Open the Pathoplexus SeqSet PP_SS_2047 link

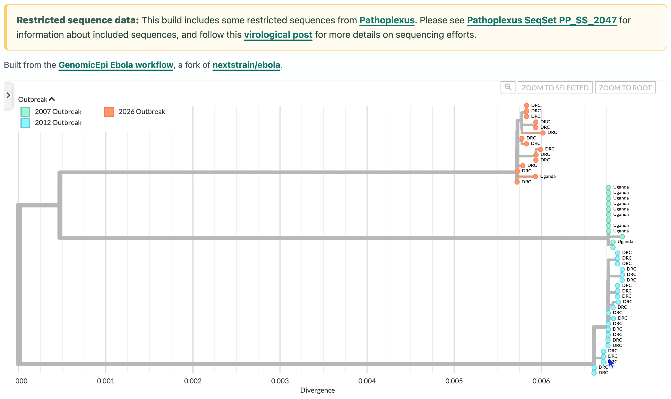pos(542,20)
